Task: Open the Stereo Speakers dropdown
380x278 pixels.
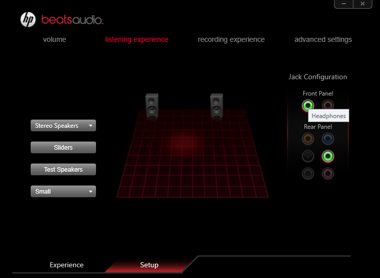Action: click(x=63, y=126)
